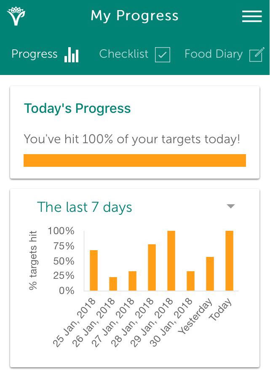
Task: Click the orange today's progress bar
Action: (x=135, y=160)
